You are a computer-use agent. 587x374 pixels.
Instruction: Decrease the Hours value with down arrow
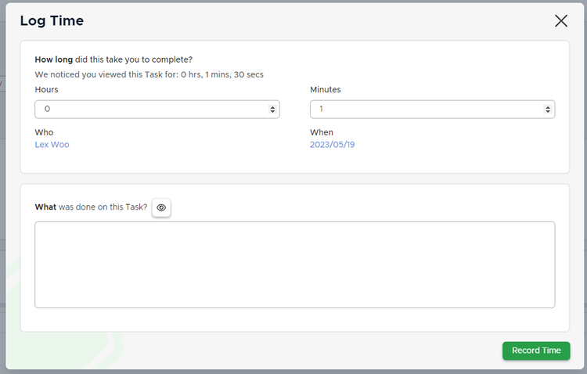pos(272,113)
